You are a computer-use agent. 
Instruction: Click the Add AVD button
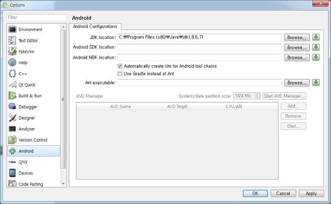click(x=293, y=106)
